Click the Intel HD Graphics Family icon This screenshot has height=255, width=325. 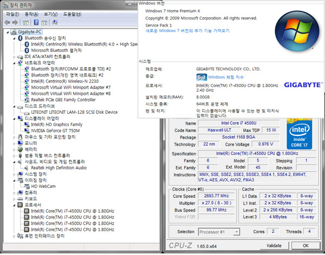click(x=27, y=125)
